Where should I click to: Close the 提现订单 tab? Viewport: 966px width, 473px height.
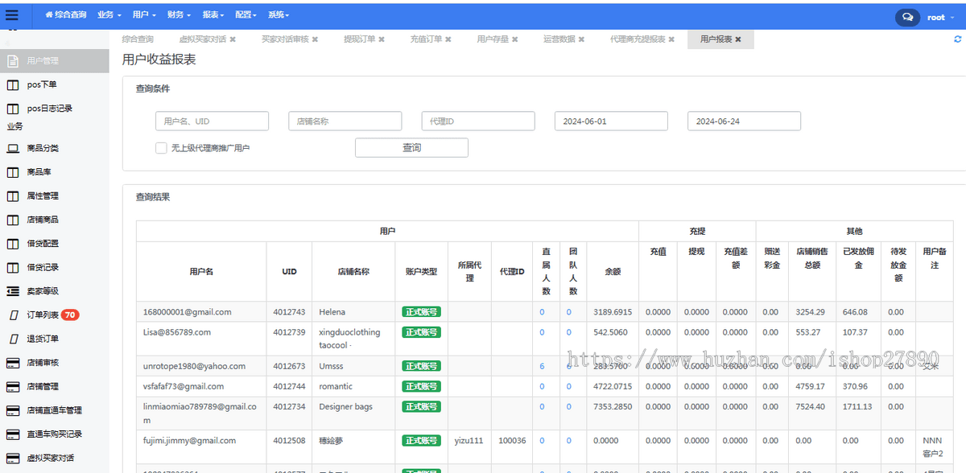(x=382, y=39)
